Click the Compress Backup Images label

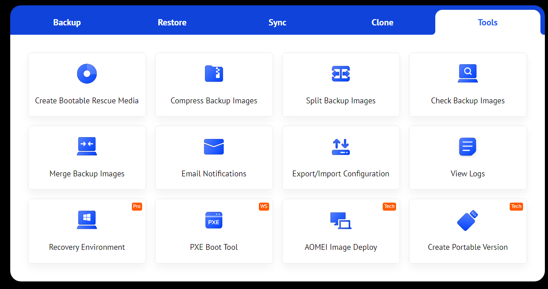coord(214,101)
